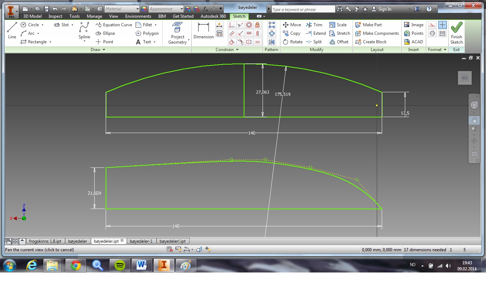The height and width of the screenshot is (281, 486).
Task: Apply the Coincident constraint
Action: click(x=232, y=25)
